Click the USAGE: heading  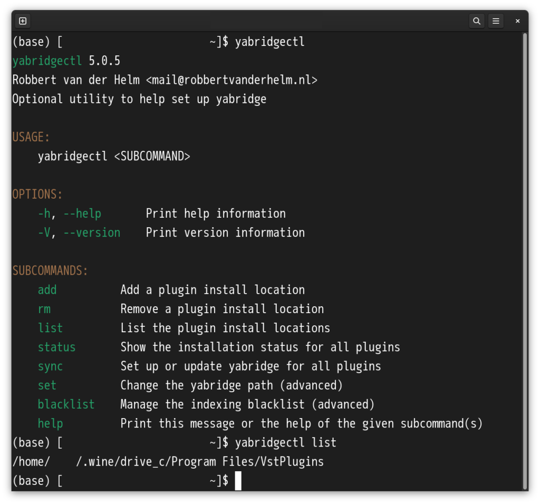click(31, 137)
